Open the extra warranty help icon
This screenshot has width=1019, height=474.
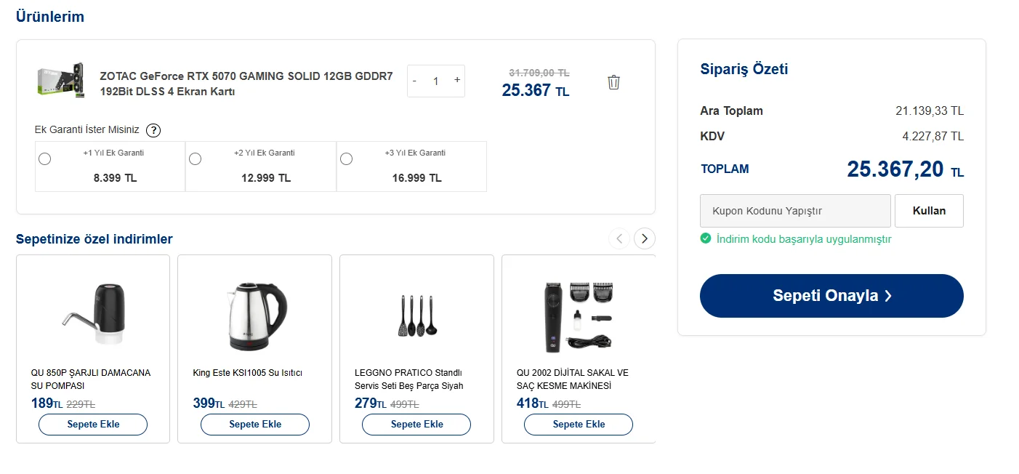coord(153,130)
